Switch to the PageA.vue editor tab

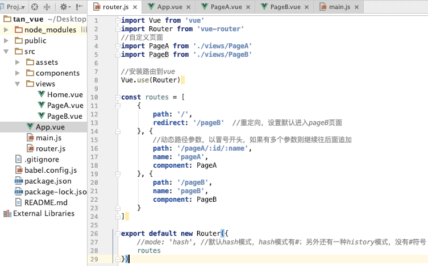coord(226,7)
